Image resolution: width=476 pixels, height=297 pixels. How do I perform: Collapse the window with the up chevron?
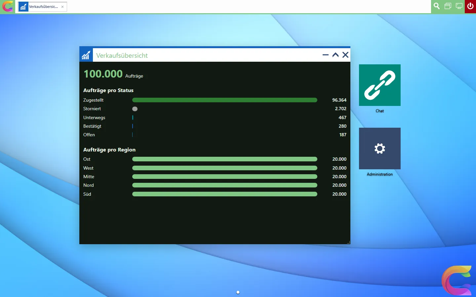336,55
